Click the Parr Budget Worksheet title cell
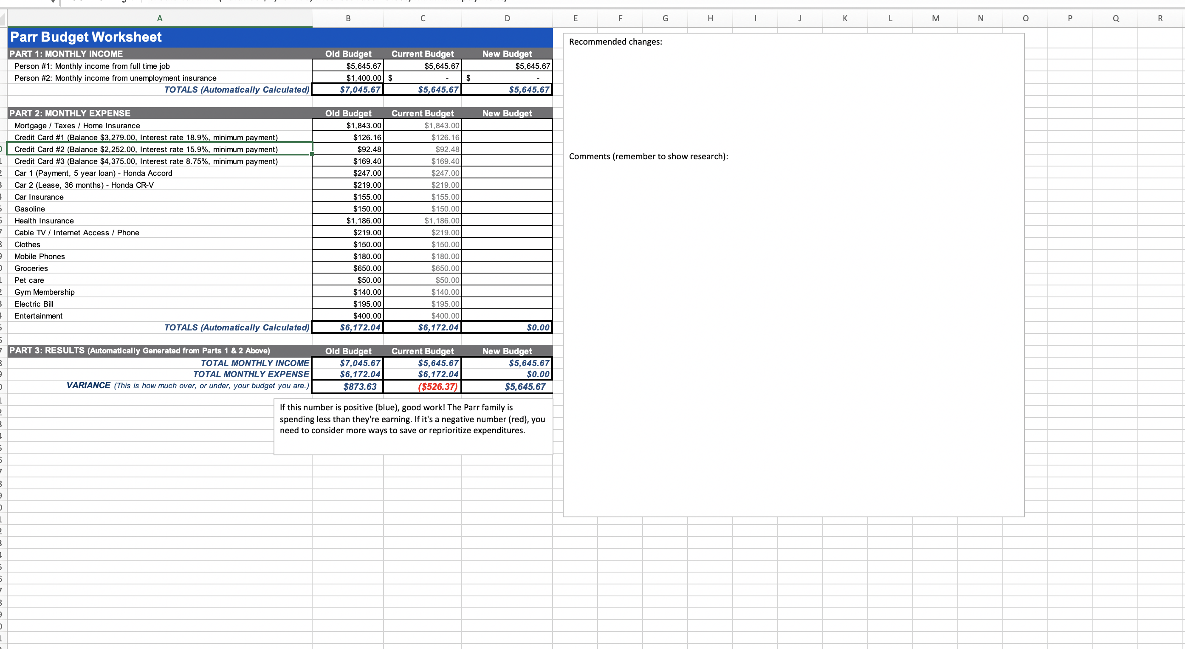This screenshot has height=649, width=1185. pos(85,37)
